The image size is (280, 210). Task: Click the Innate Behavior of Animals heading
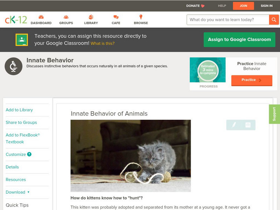109,113
